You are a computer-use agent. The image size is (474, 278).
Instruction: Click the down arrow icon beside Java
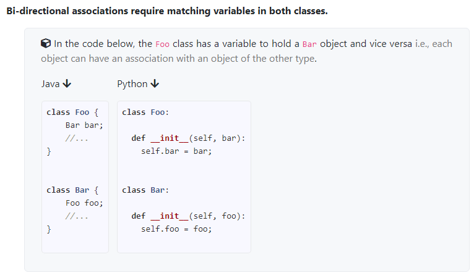tap(67, 83)
